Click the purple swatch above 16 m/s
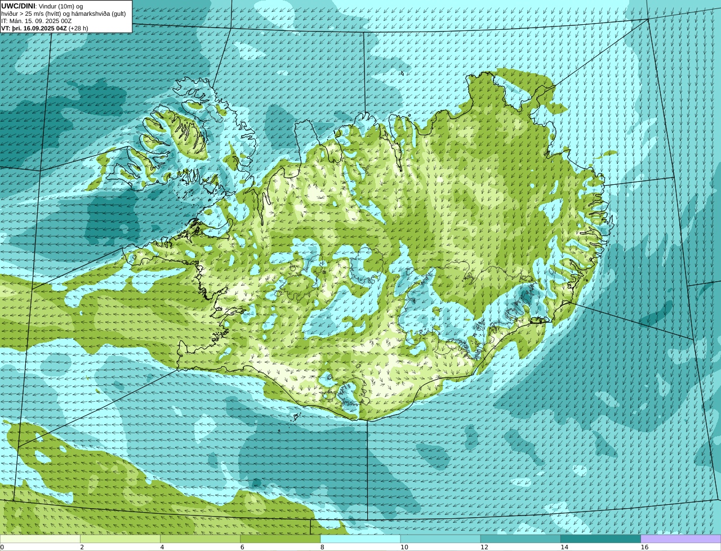The width and height of the screenshot is (721, 551). click(x=681, y=539)
